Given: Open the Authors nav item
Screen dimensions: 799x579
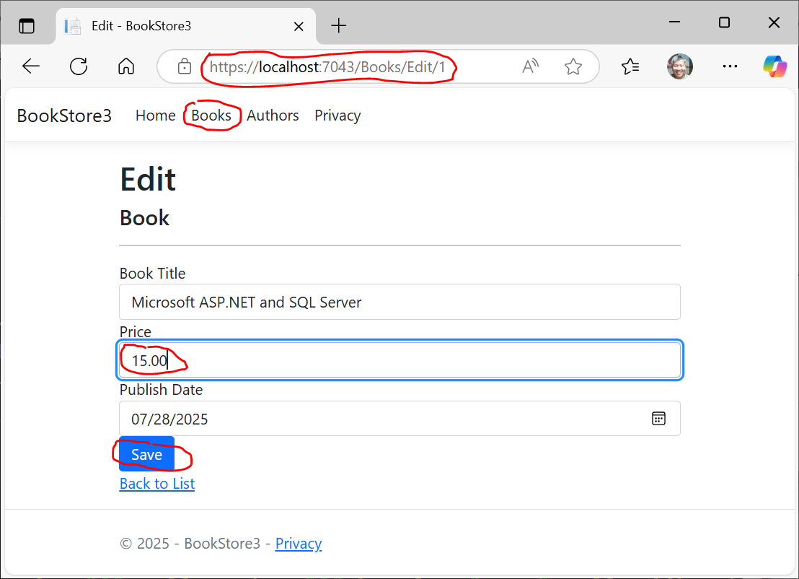Looking at the screenshot, I should tap(273, 116).
